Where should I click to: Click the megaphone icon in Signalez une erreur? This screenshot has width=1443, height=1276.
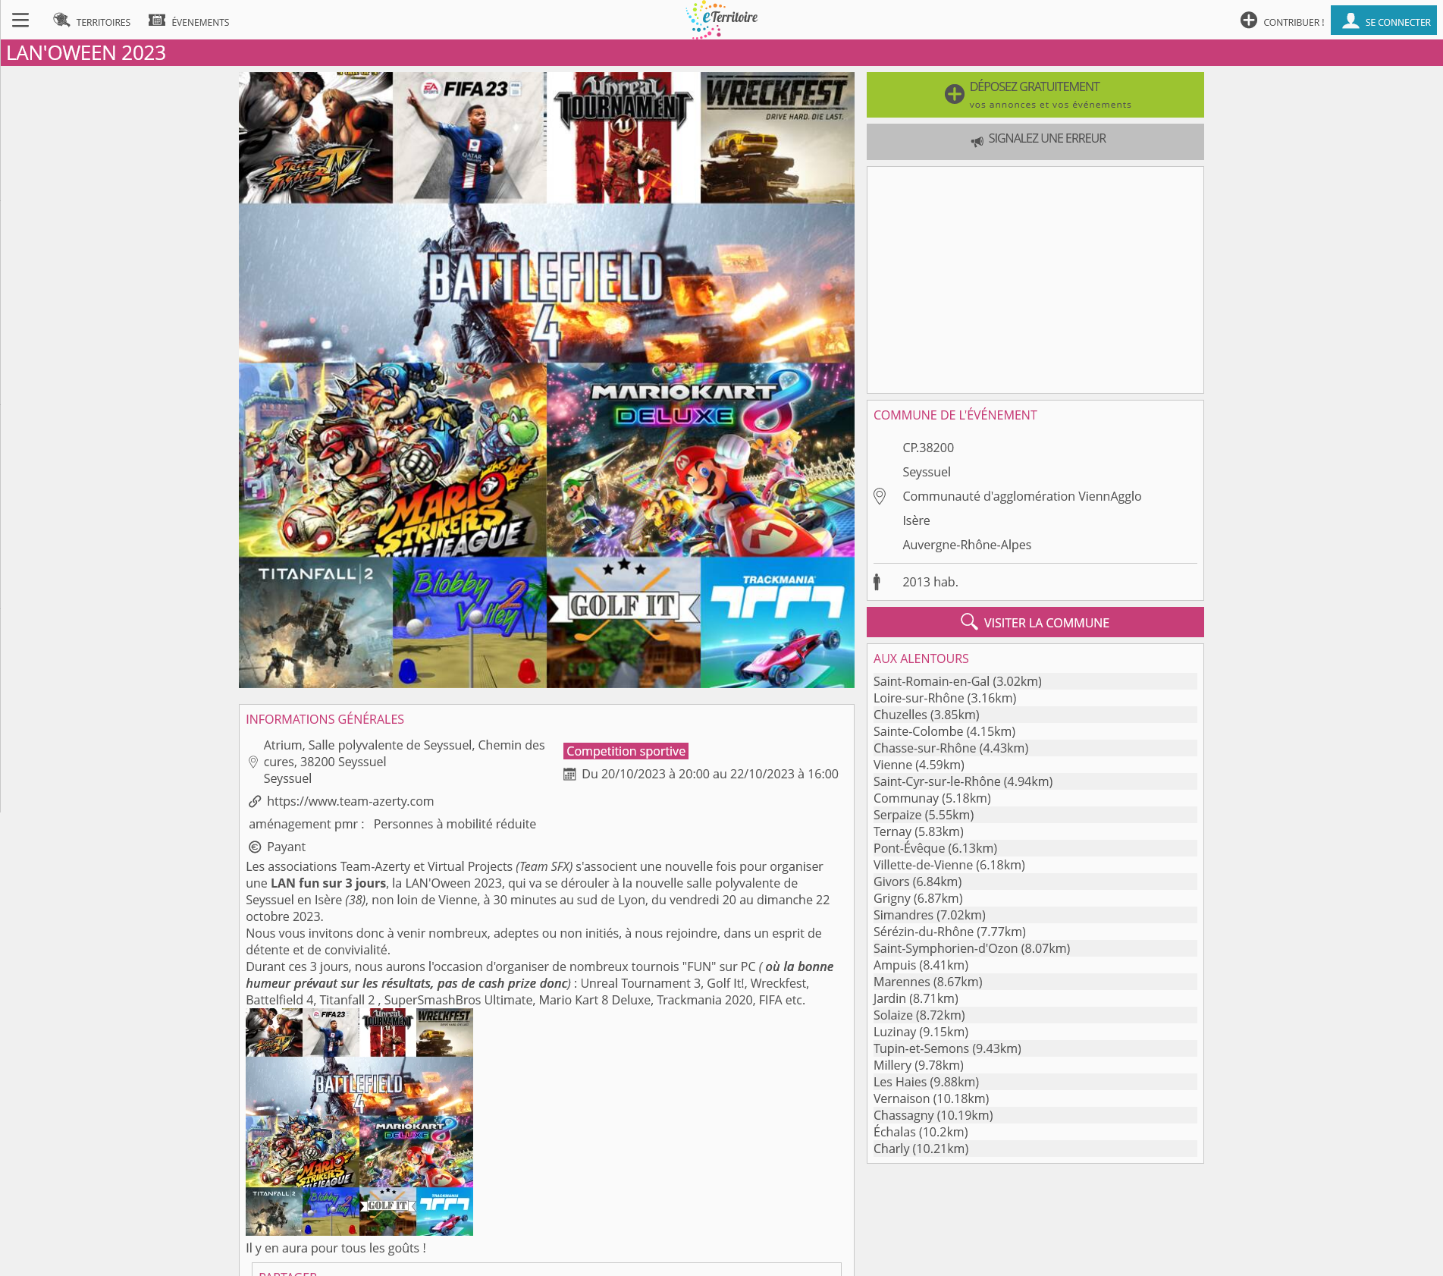click(x=977, y=141)
